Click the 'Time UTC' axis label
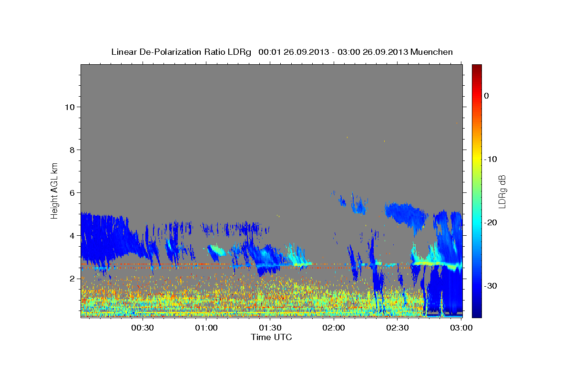This screenshot has height=381, width=572. click(x=271, y=337)
